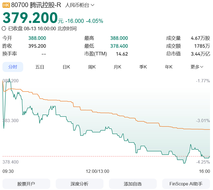Click the -4.25% chart axis label
Viewport: 213px width, 190px height.
click(x=203, y=162)
